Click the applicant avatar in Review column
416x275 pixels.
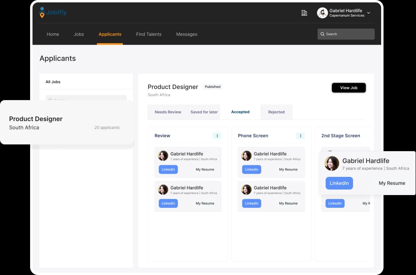[163, 155]
